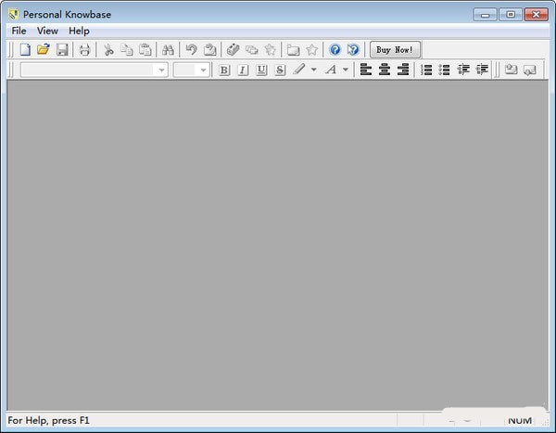Screen dimensions: 556x433
Task: Click the star icon beside the overlapping rectangles
Action: [271, 50]
